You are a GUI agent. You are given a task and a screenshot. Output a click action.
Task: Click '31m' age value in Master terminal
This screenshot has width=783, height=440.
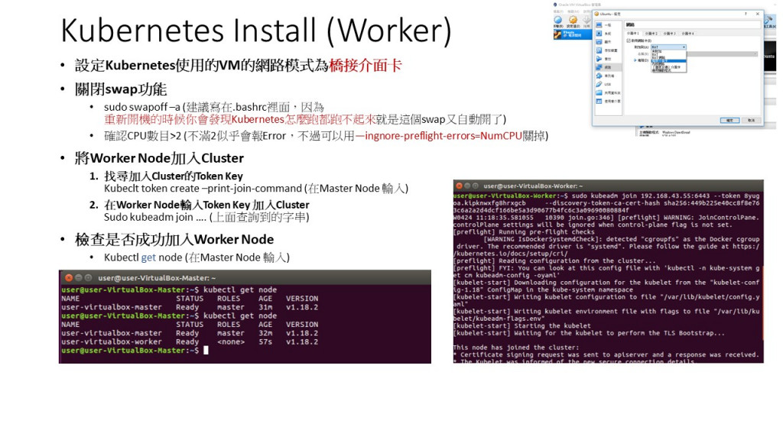click(265, 307)
